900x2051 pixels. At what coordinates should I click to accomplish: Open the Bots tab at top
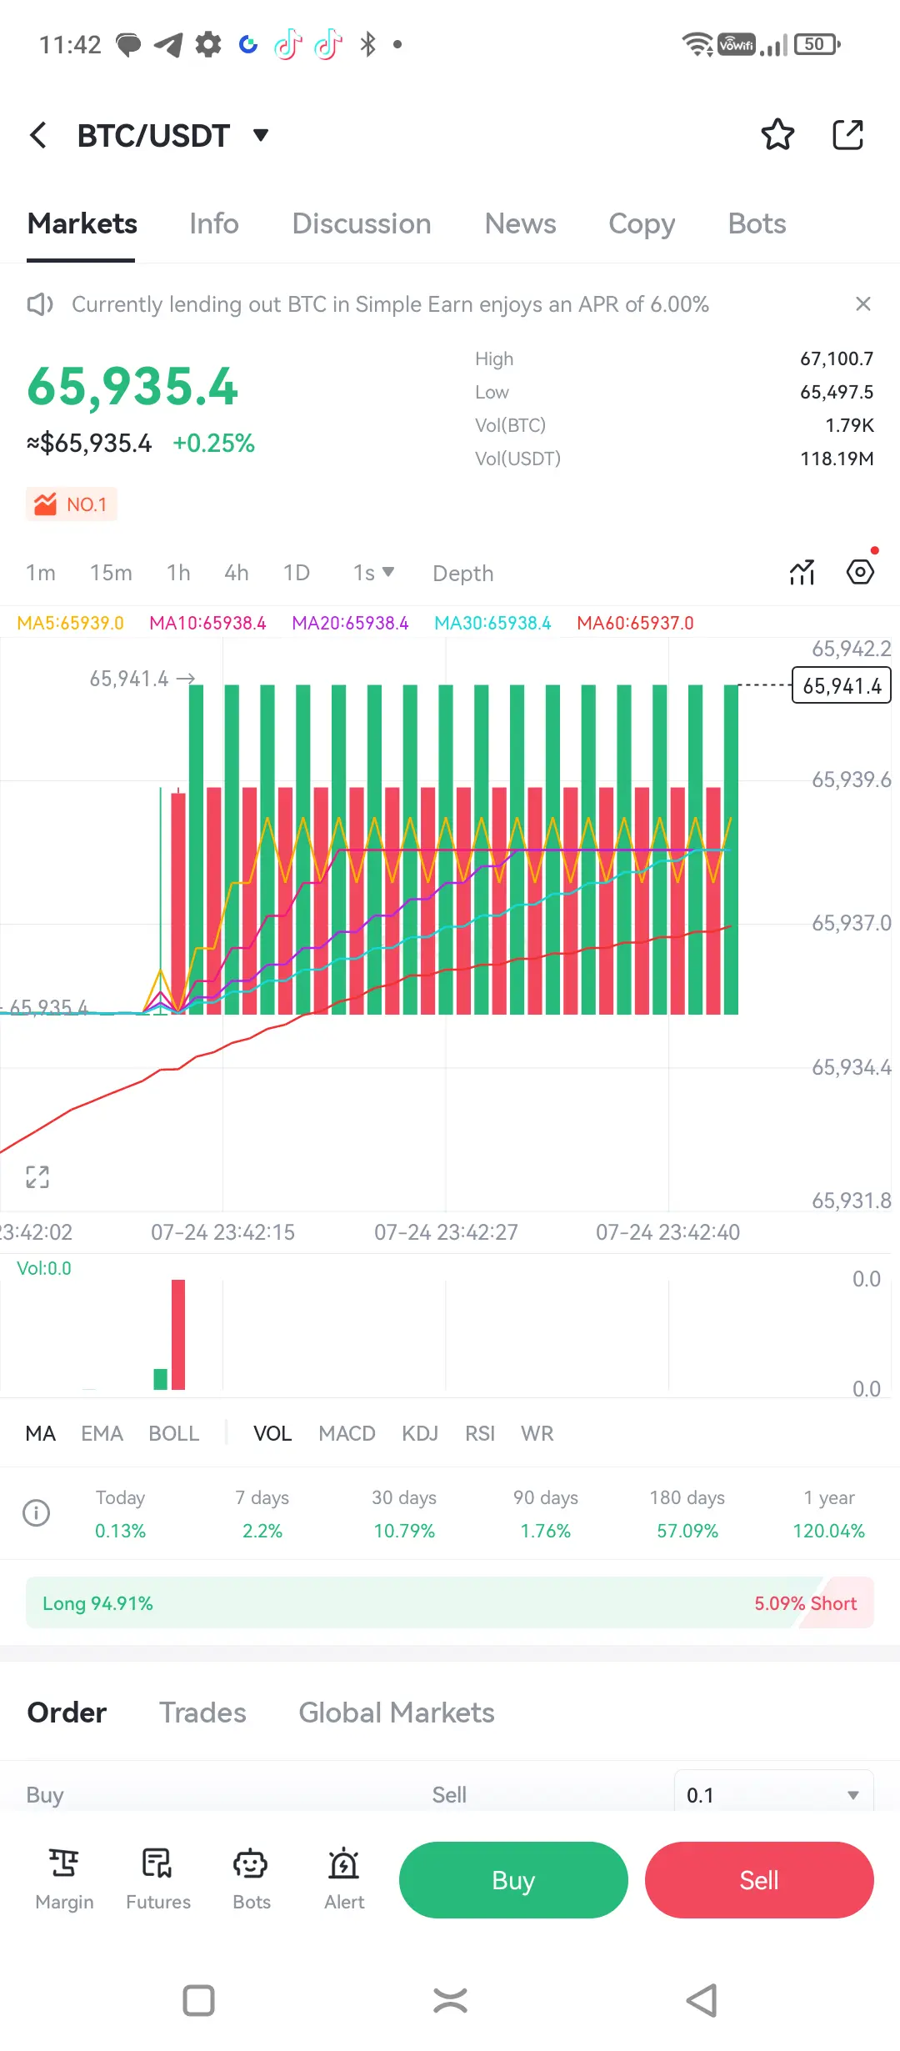(757, 223)
